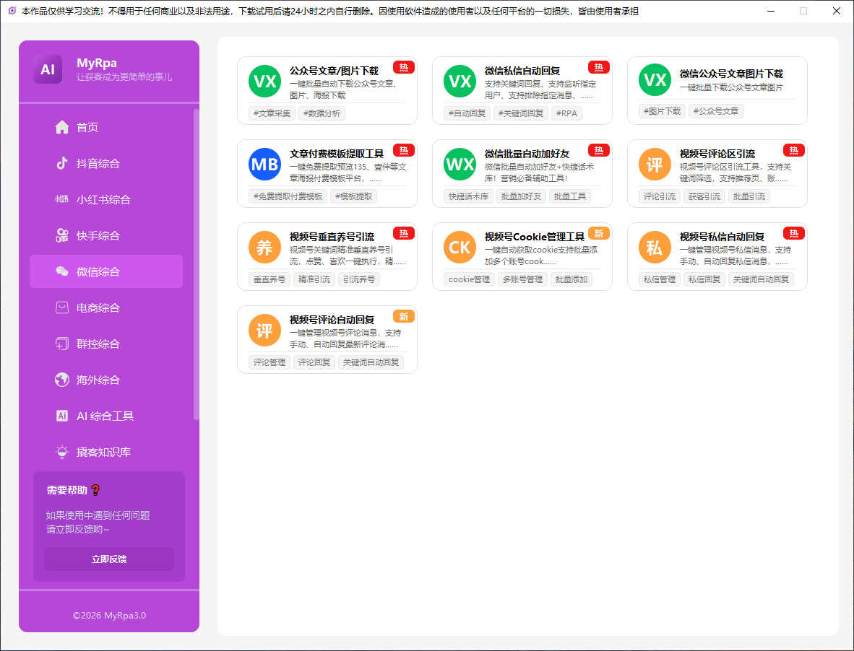Switch to 小红书综合 section

(106, 199)
